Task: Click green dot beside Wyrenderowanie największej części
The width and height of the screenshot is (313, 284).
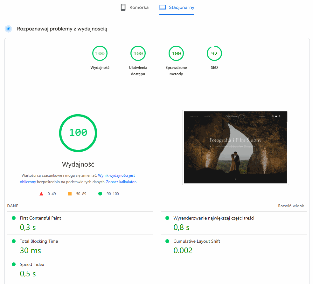Action: coord(168,218)
